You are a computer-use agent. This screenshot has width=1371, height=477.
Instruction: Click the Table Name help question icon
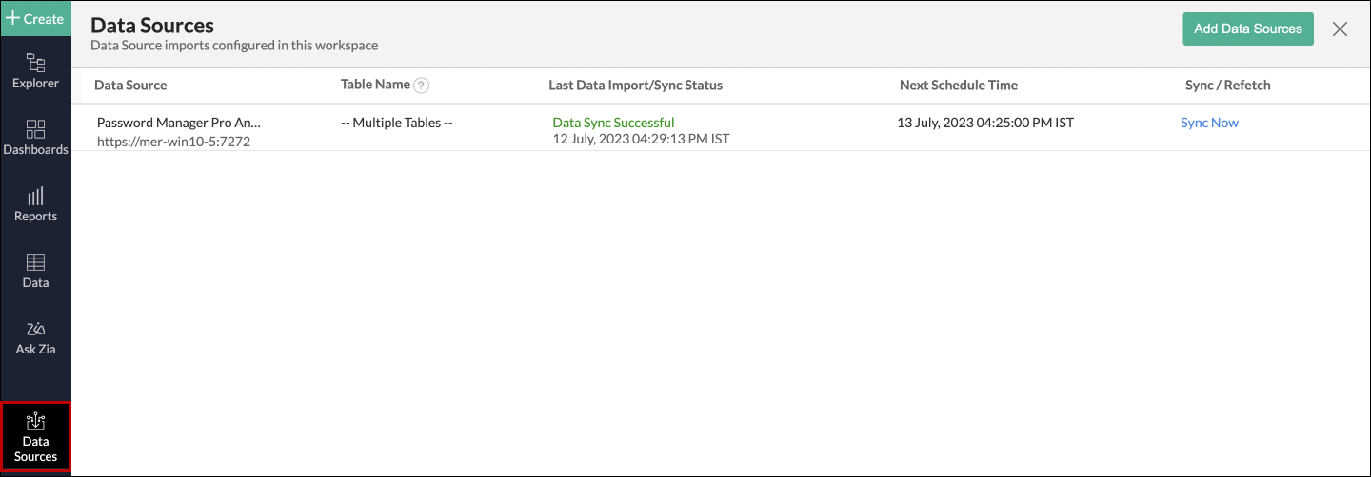click(422, 85)
